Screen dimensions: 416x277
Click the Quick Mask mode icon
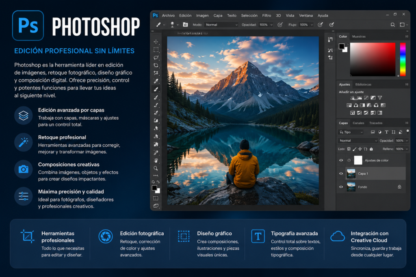point(156,198)
